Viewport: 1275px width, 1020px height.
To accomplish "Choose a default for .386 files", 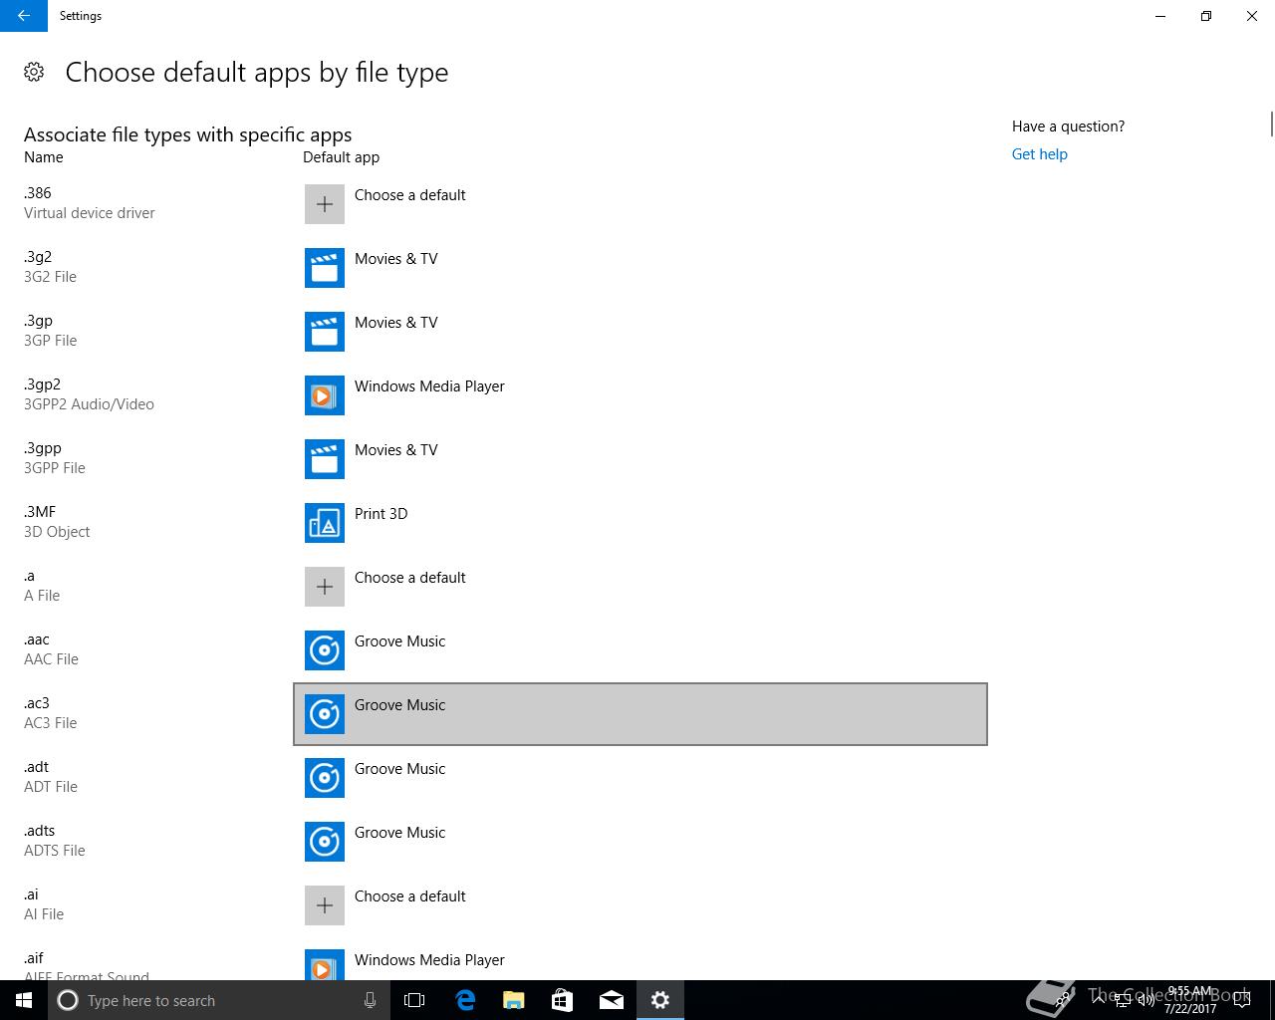I will point(640,204).
